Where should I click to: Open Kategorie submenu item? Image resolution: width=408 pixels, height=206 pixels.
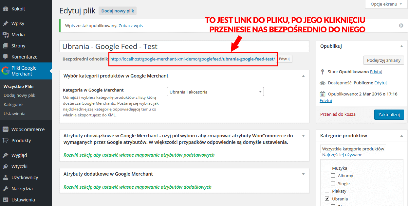pos(13,105)
